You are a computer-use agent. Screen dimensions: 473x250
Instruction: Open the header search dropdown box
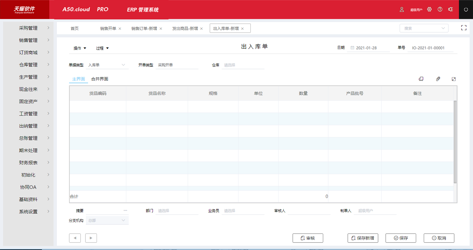pos(424,28)
